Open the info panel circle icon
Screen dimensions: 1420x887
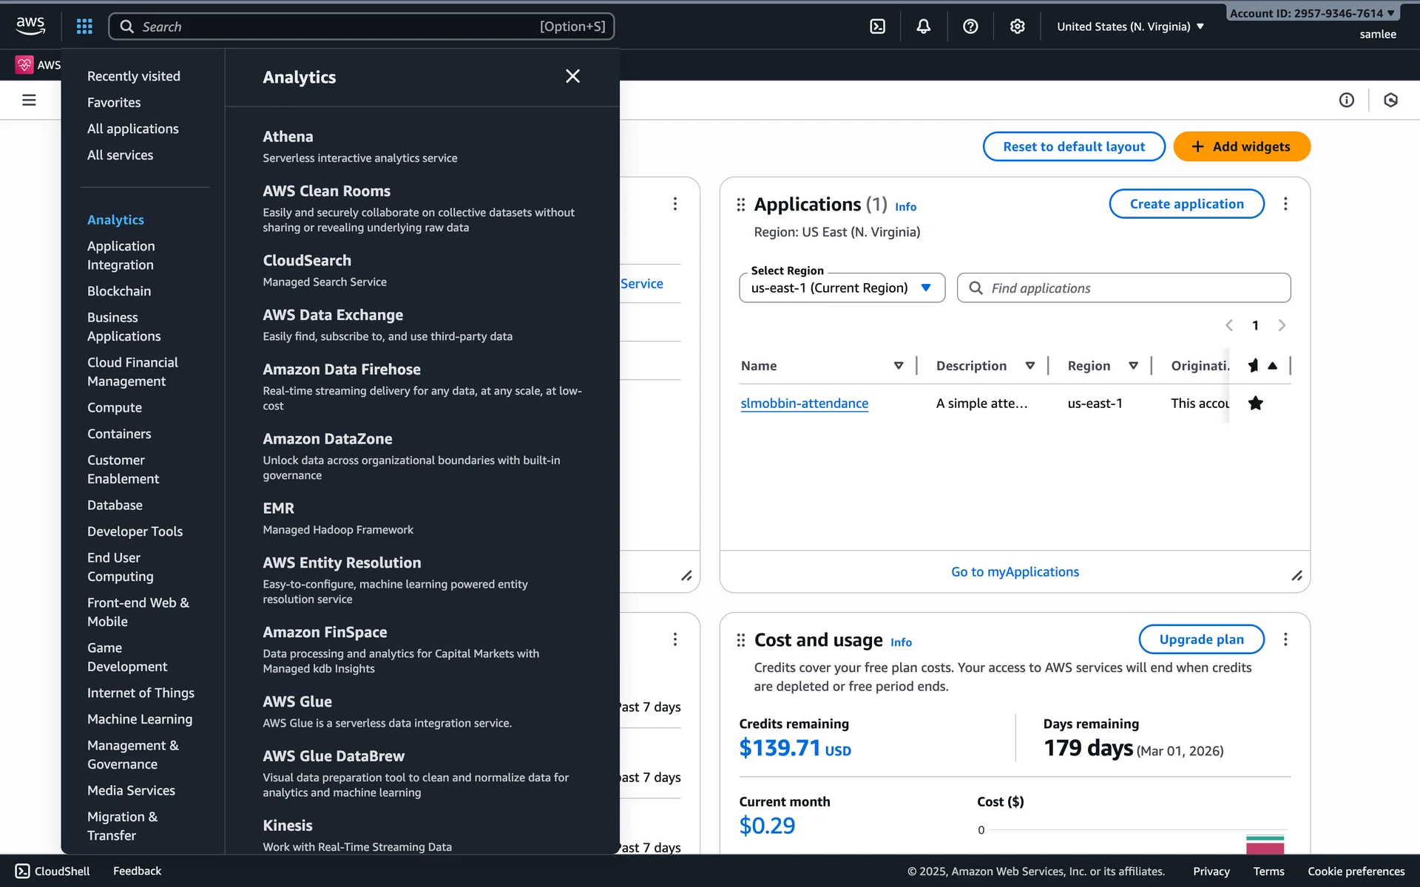tap(1346, 100)
